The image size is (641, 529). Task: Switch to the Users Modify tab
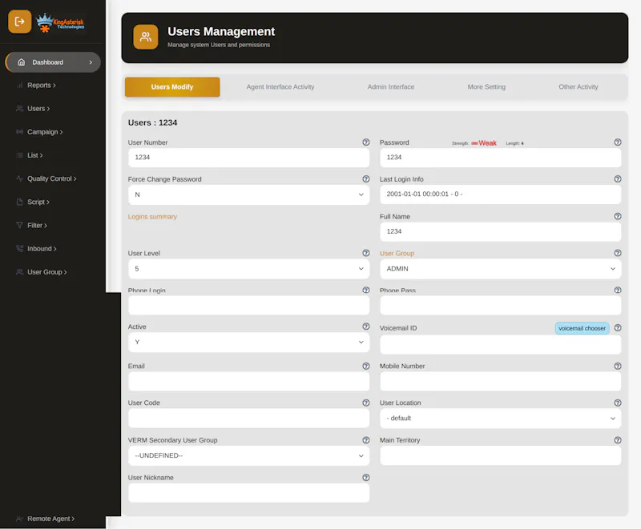click(x=172, y=87)
